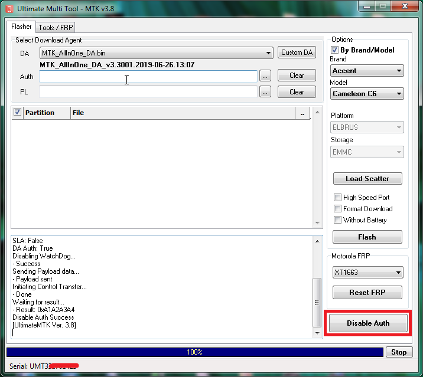Click the File column header
The width and height of the screenshot is (423, 377).
pyautogui.click(x=183, y=113)
